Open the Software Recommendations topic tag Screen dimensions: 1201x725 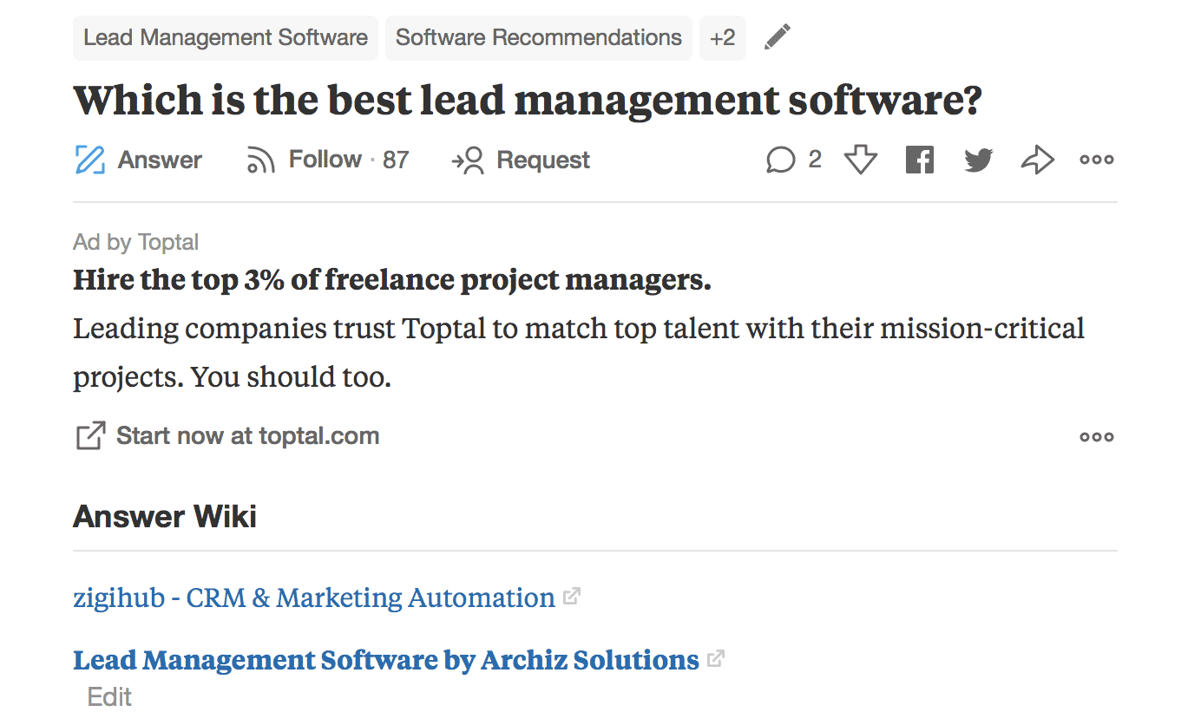tap(539, 38)
